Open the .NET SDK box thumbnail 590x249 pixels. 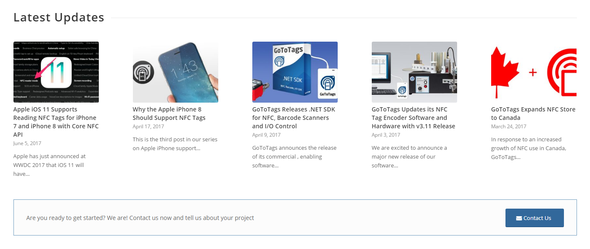point(295,72)
